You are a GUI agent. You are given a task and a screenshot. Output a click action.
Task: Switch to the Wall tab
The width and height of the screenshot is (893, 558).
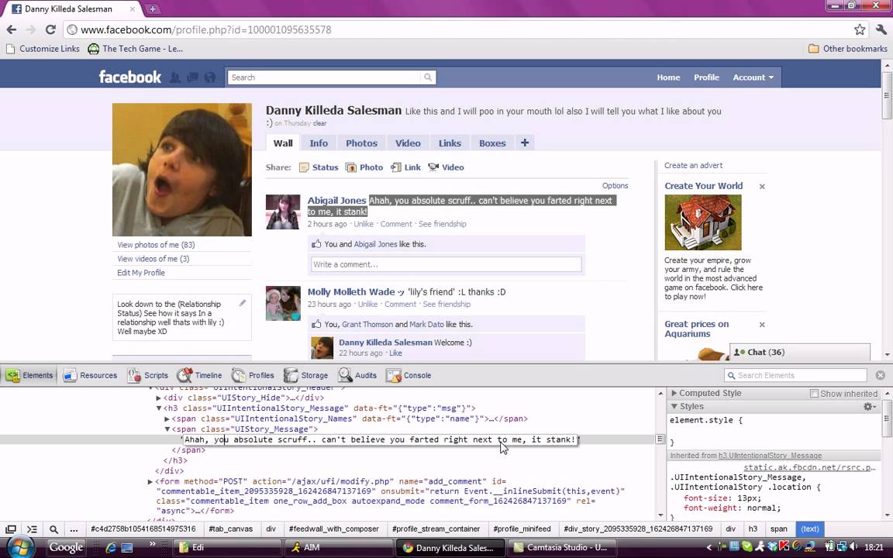[283, 143]
